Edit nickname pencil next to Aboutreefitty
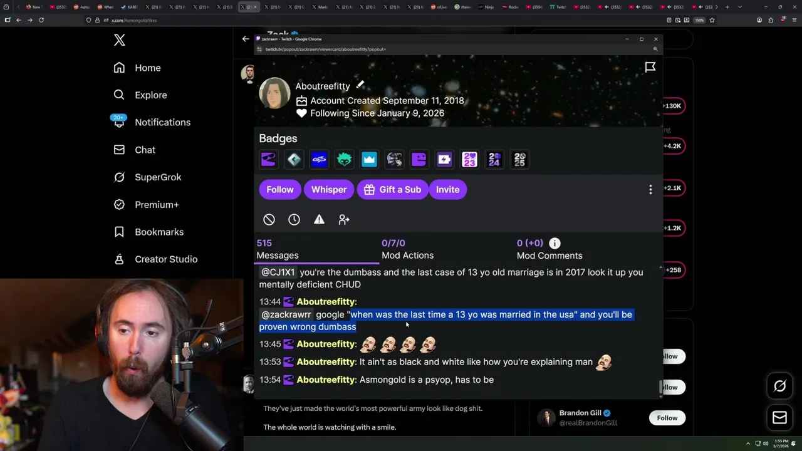The width and height of the screenshot is (802, 451). [x=360, y=85]
